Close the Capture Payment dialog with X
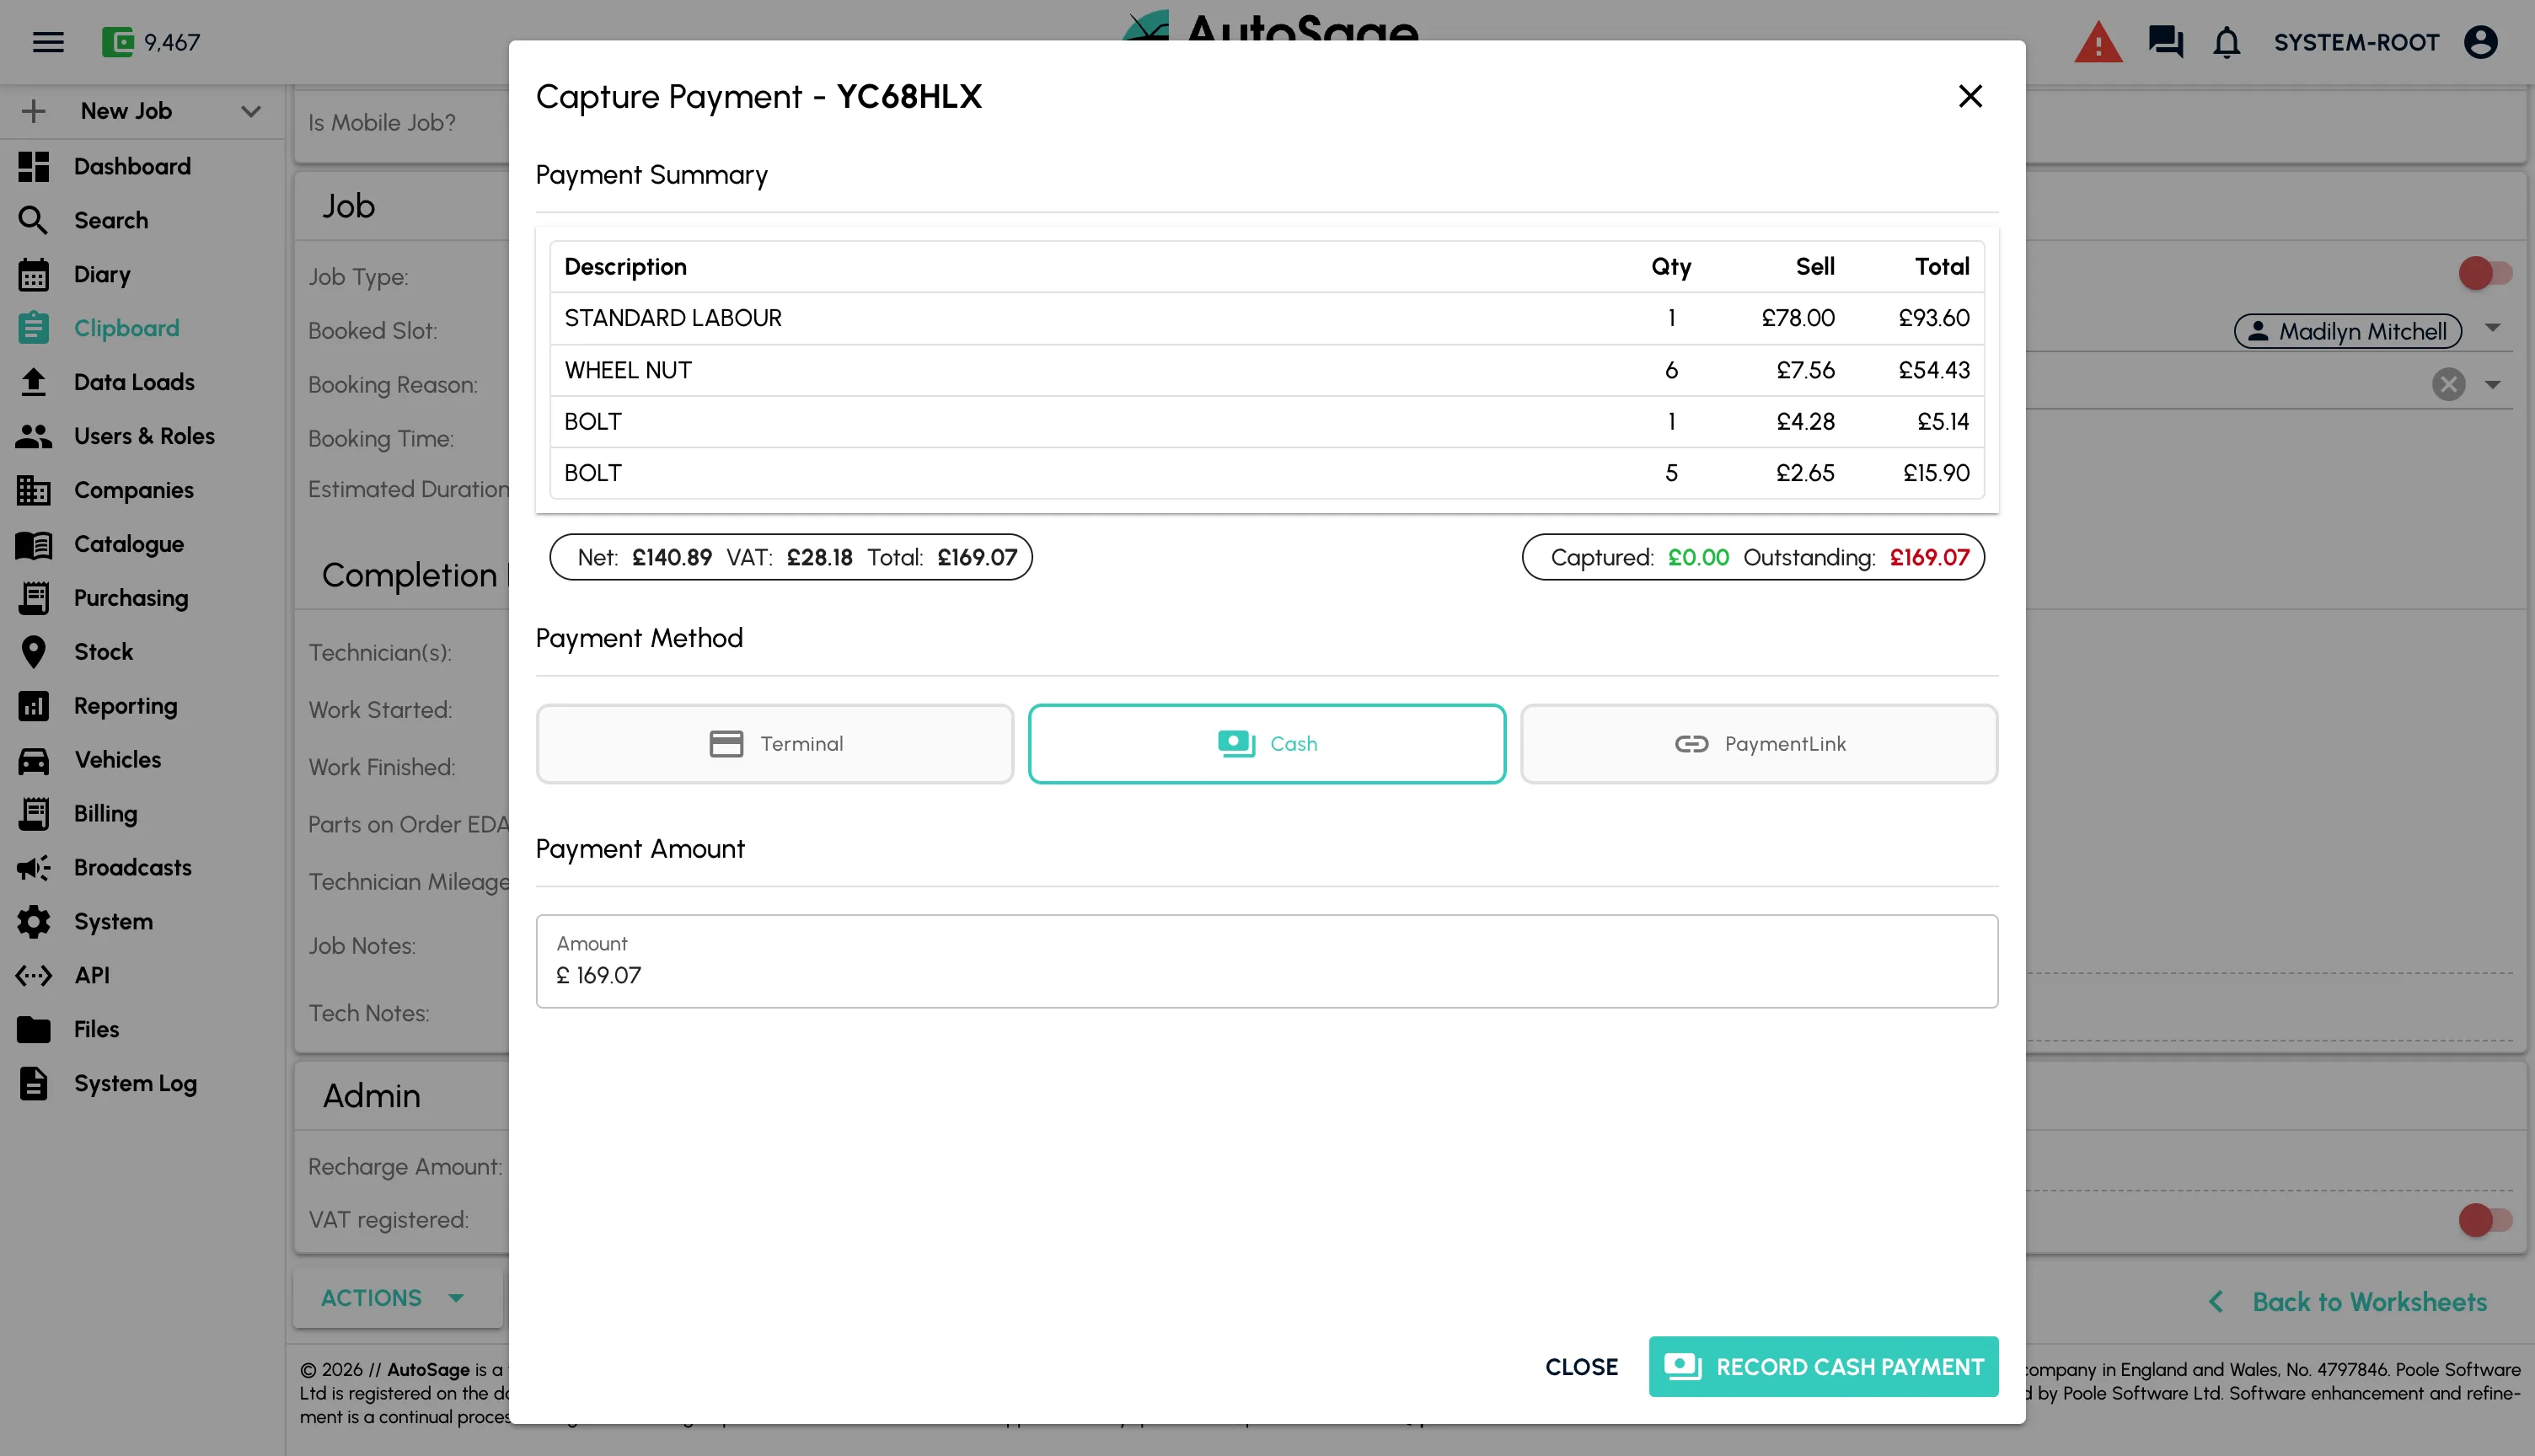 point(1970,96)
